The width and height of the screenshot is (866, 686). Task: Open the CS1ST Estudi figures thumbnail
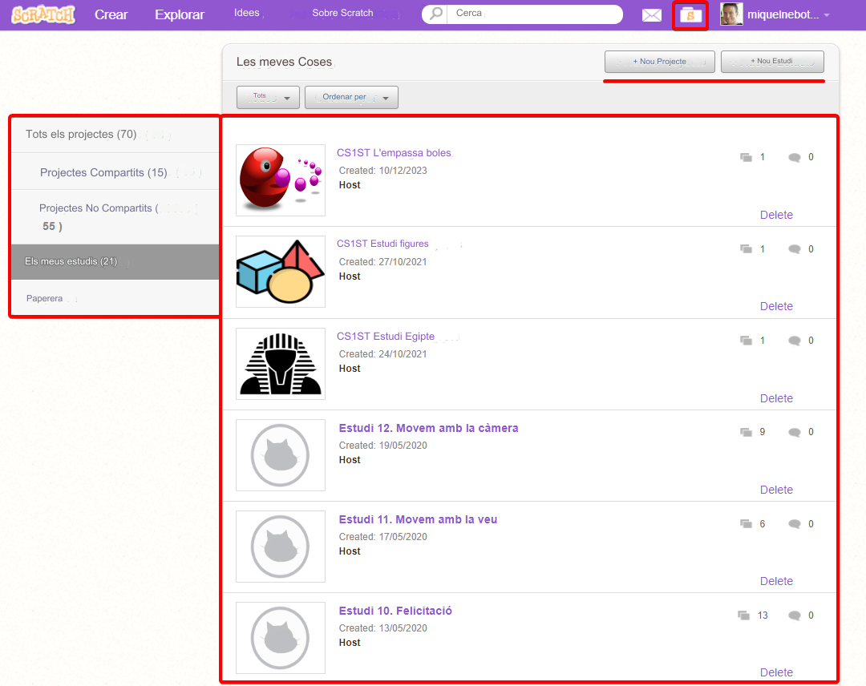pyautogui.click(x=281, y=272)
